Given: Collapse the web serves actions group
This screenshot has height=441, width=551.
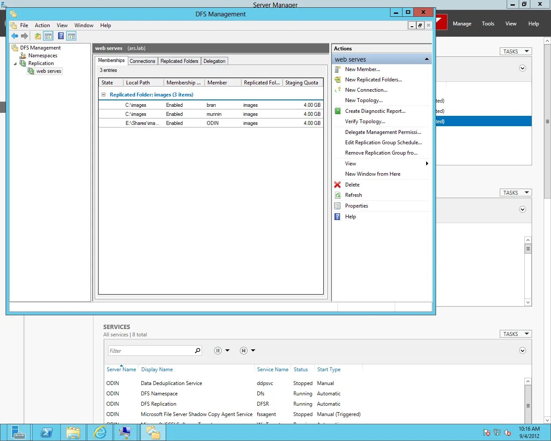Looking at the screenshot, I should (x=427, y=59).
